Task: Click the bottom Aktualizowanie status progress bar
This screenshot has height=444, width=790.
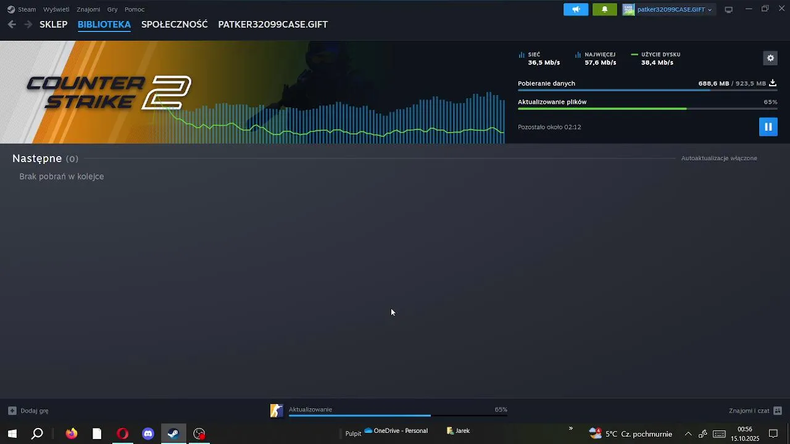Action: coord(398,416)
